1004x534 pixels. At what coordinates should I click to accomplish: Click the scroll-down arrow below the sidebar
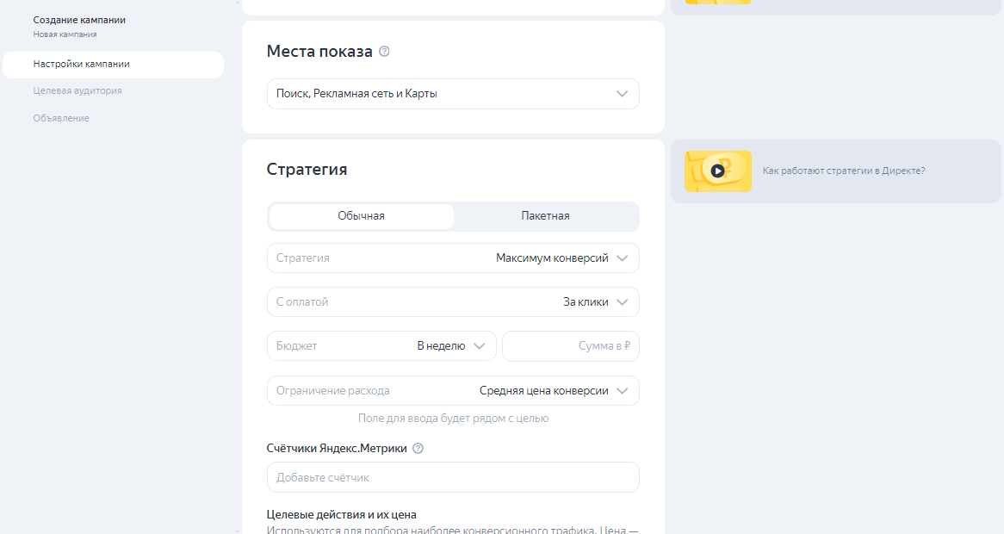[x=237, y=531]
